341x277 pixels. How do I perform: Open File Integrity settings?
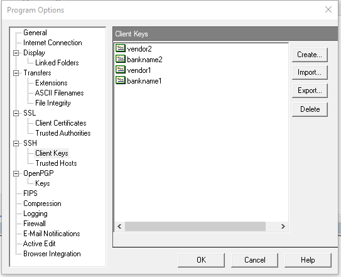coord(53,103)
